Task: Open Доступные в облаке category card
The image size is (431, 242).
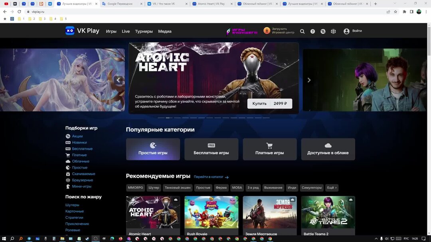Action: click(x=328, y=149)
